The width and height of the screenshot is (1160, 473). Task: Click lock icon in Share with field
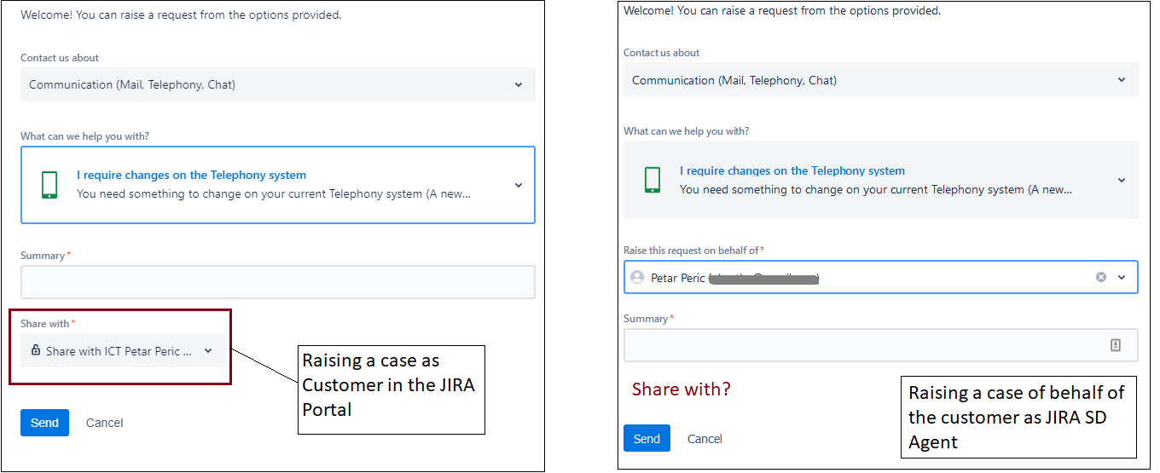pos(36,350)
